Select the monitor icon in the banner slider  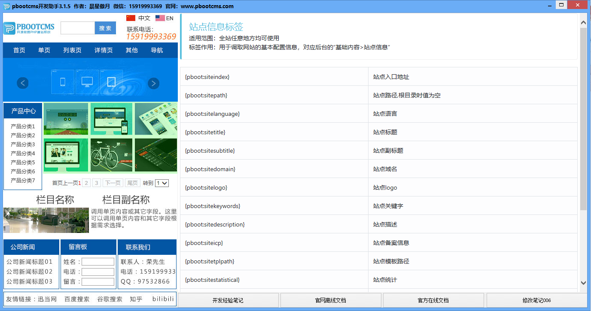click(87, 82)
